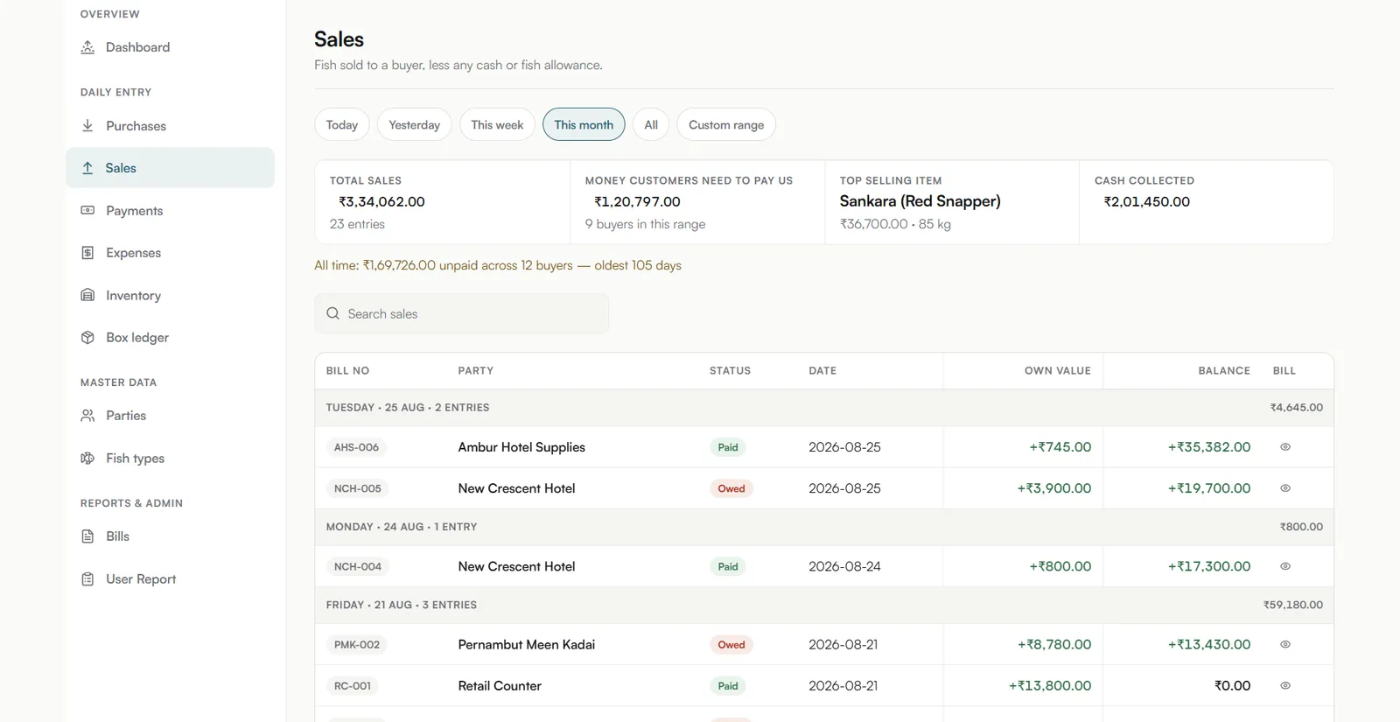Sort by the DATE column header
1400x722 pixels.
pyautogui.click(x=822, y=371)
